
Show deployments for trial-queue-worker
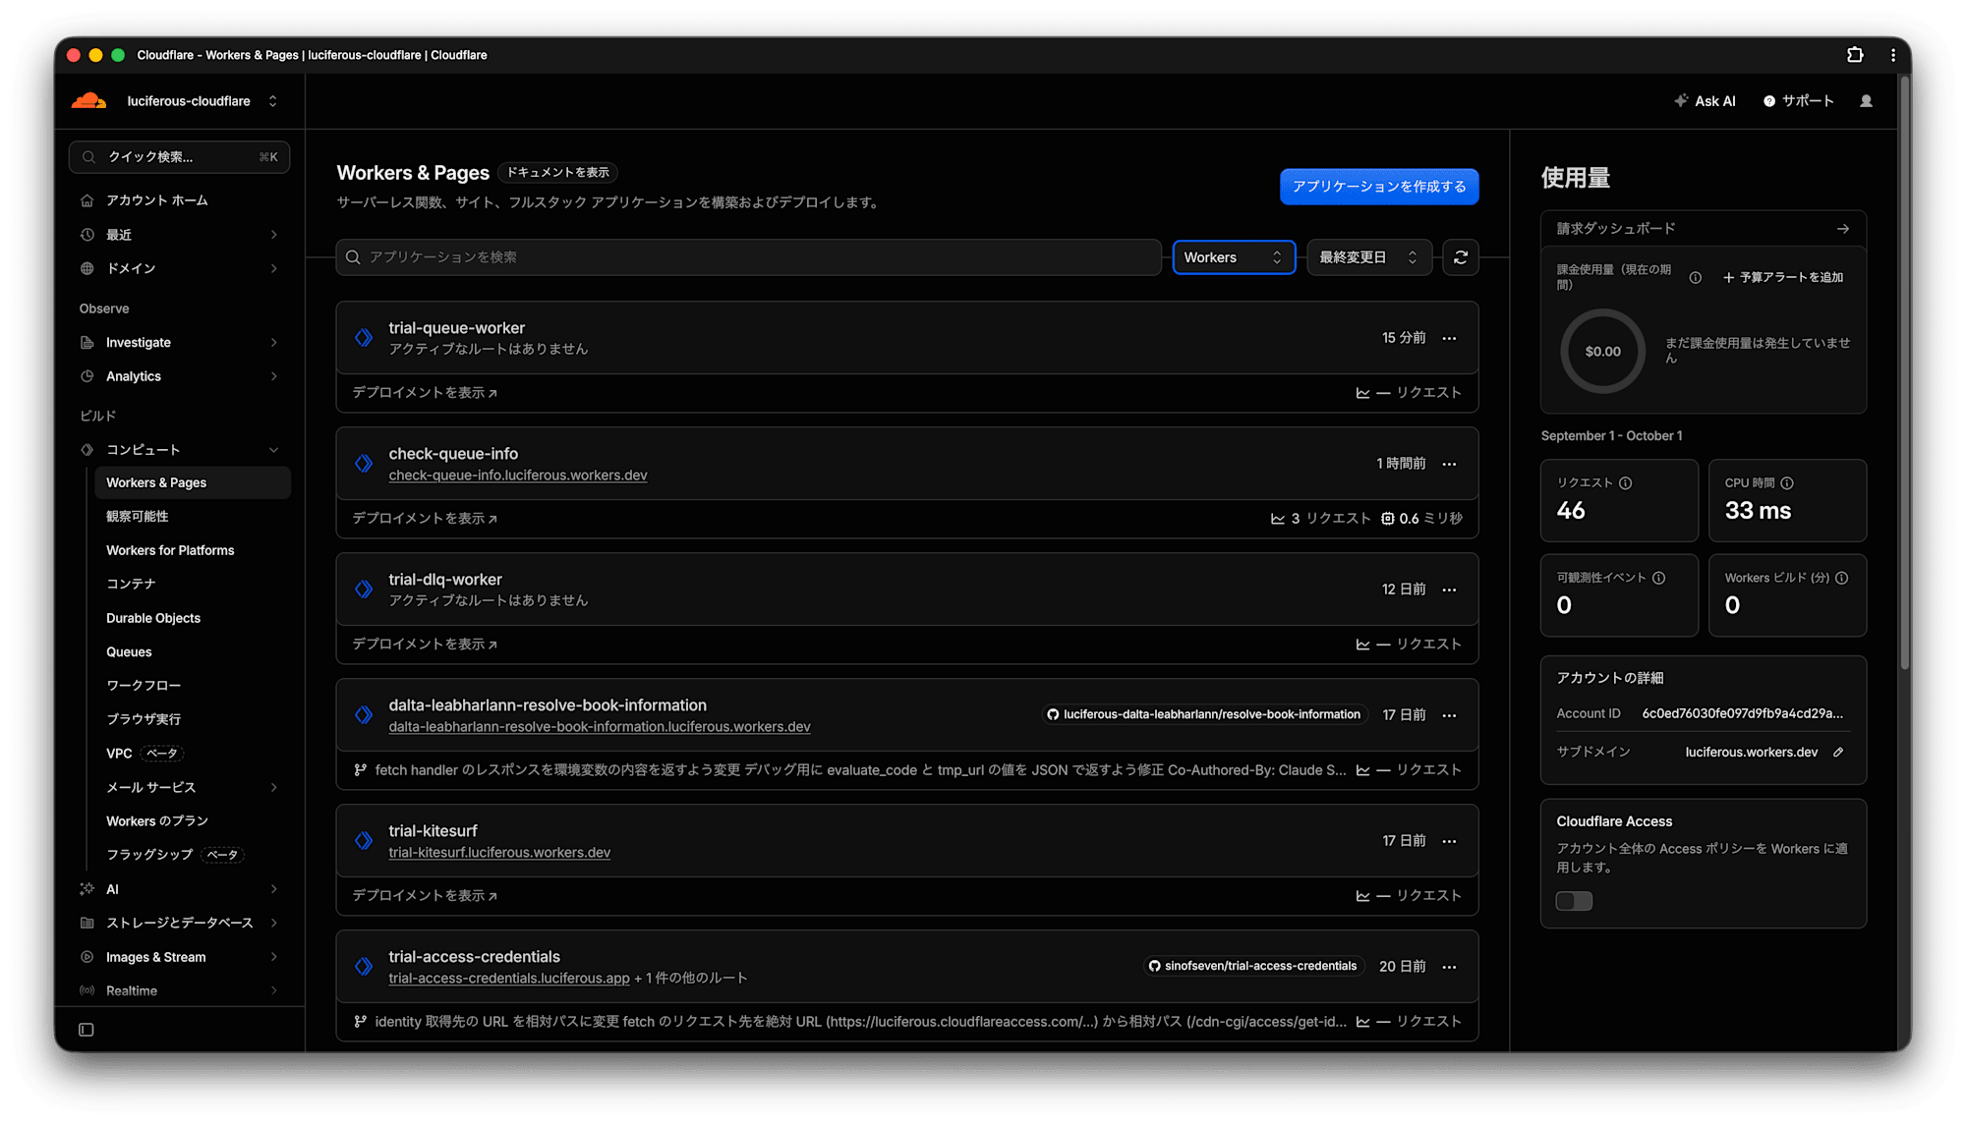click(x=425, y=393)
